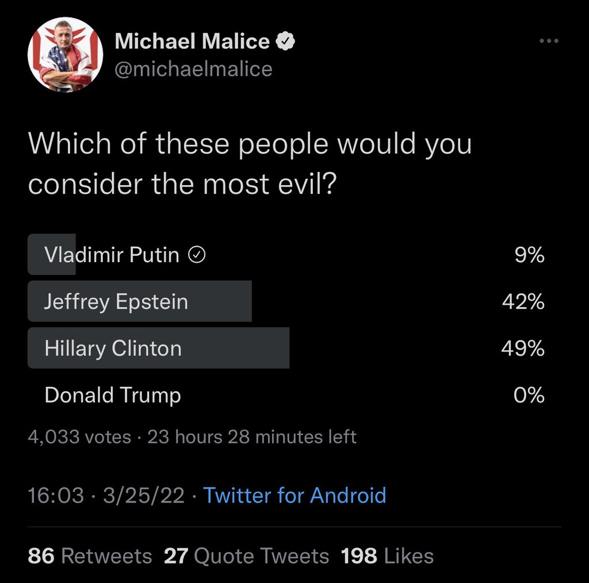The width and height of the screenshot is (589, 583).
Task: Click the @michaelmalice handle
Action: pos(193,69)
